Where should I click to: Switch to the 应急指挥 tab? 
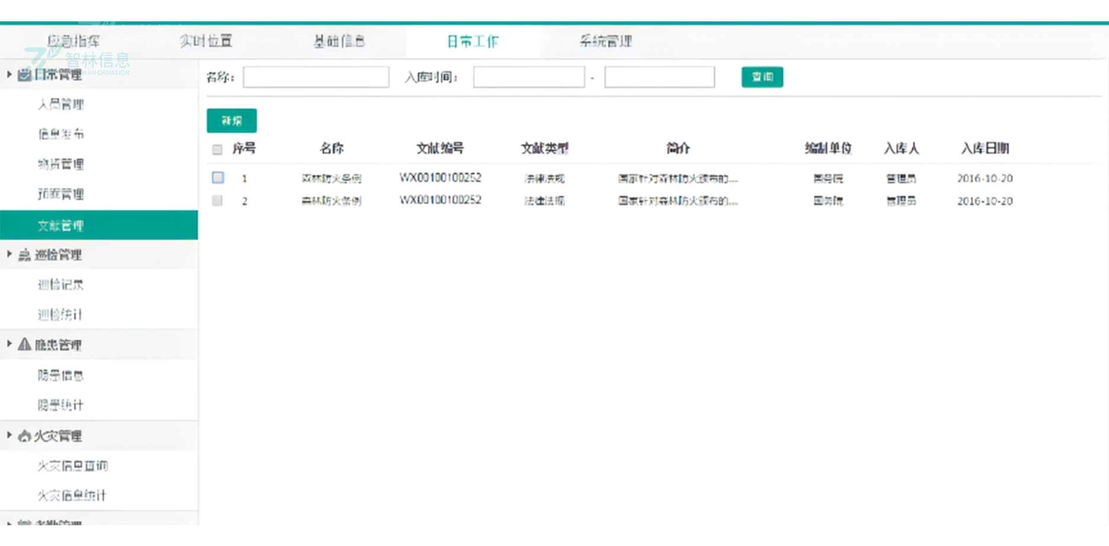tap(73, 41)
